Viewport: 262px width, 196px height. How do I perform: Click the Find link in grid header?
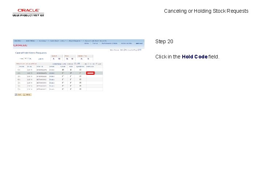pos(64,64)
